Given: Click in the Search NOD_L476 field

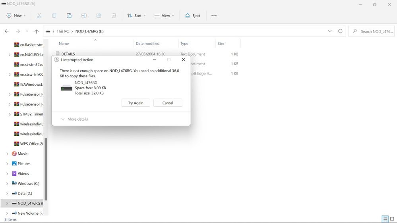Looking at the screenshot, I should coord(371,31).
